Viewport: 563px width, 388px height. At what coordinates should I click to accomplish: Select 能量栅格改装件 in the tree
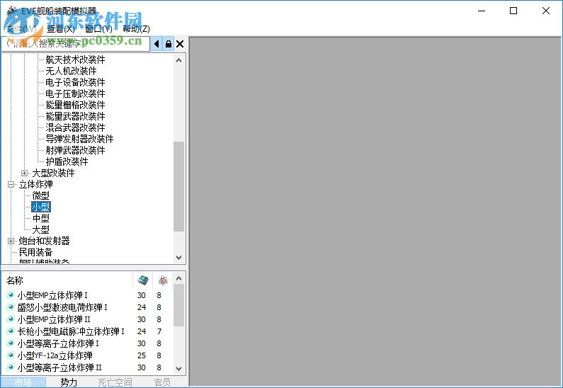tap(75, 105)
